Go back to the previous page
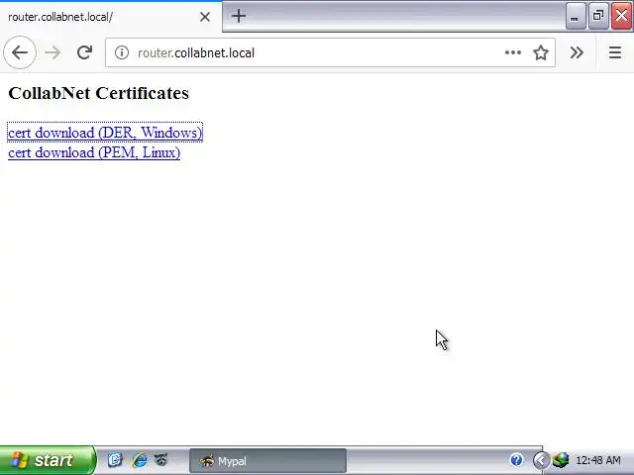 click(x=20, y=52)
